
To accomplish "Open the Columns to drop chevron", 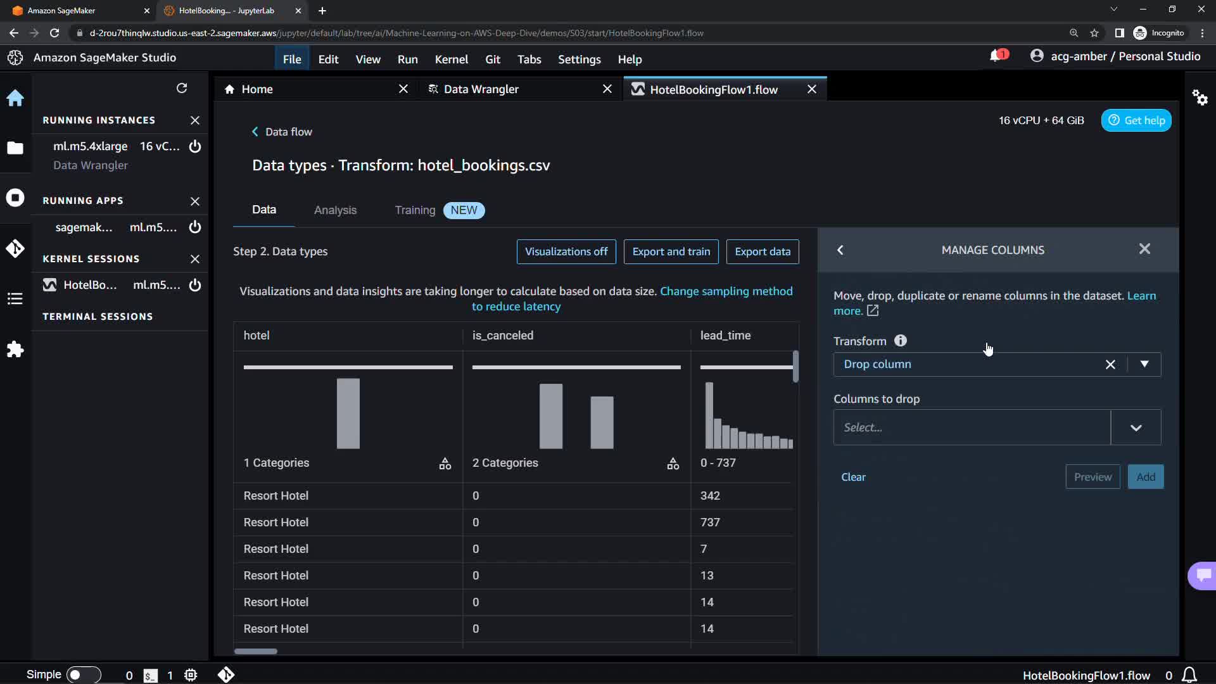I will tap(1136, 427).
